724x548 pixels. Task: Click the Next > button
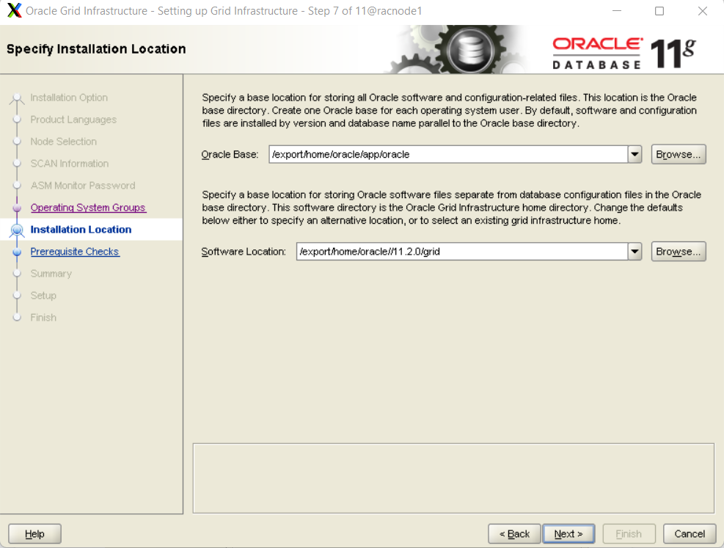(568, 533)
